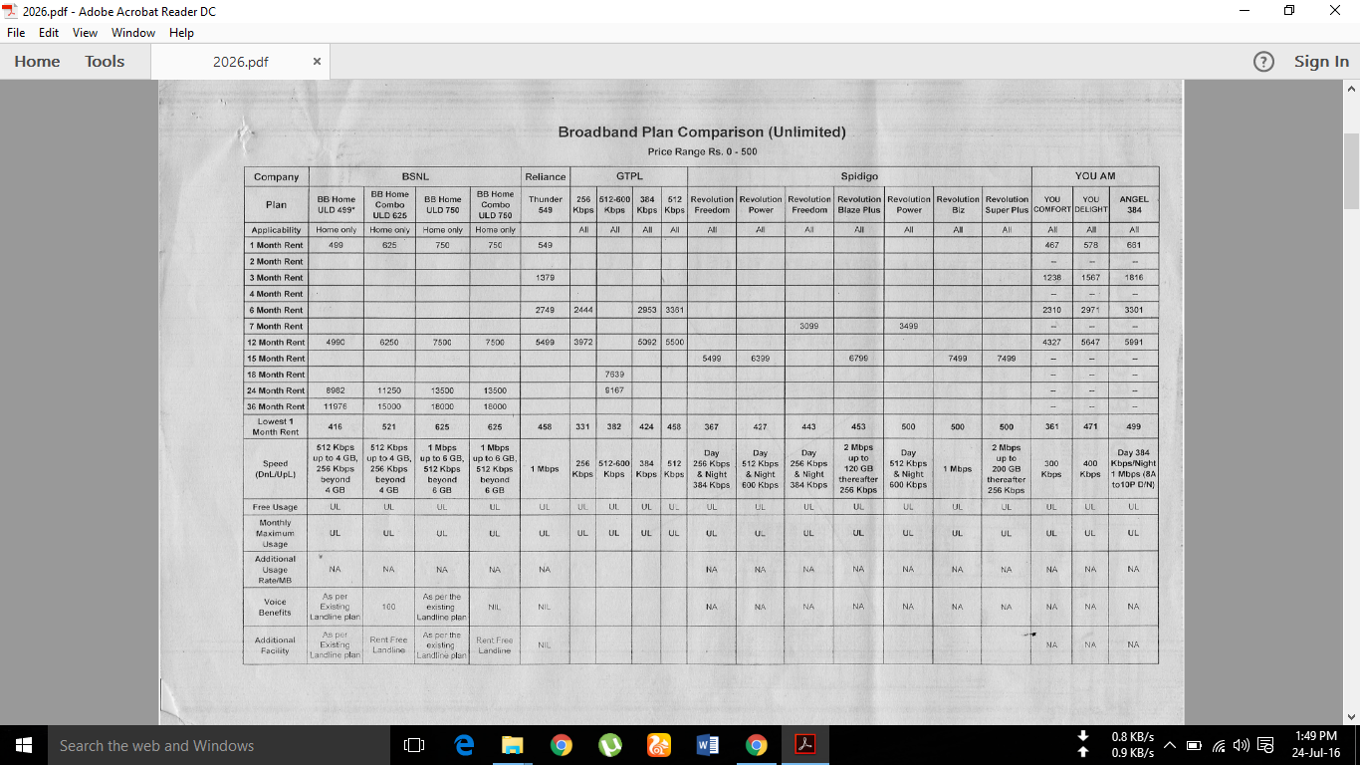Click the 'Spidigo' company header
Viewport: 1360px width, 765px height.
pos(859,177)
